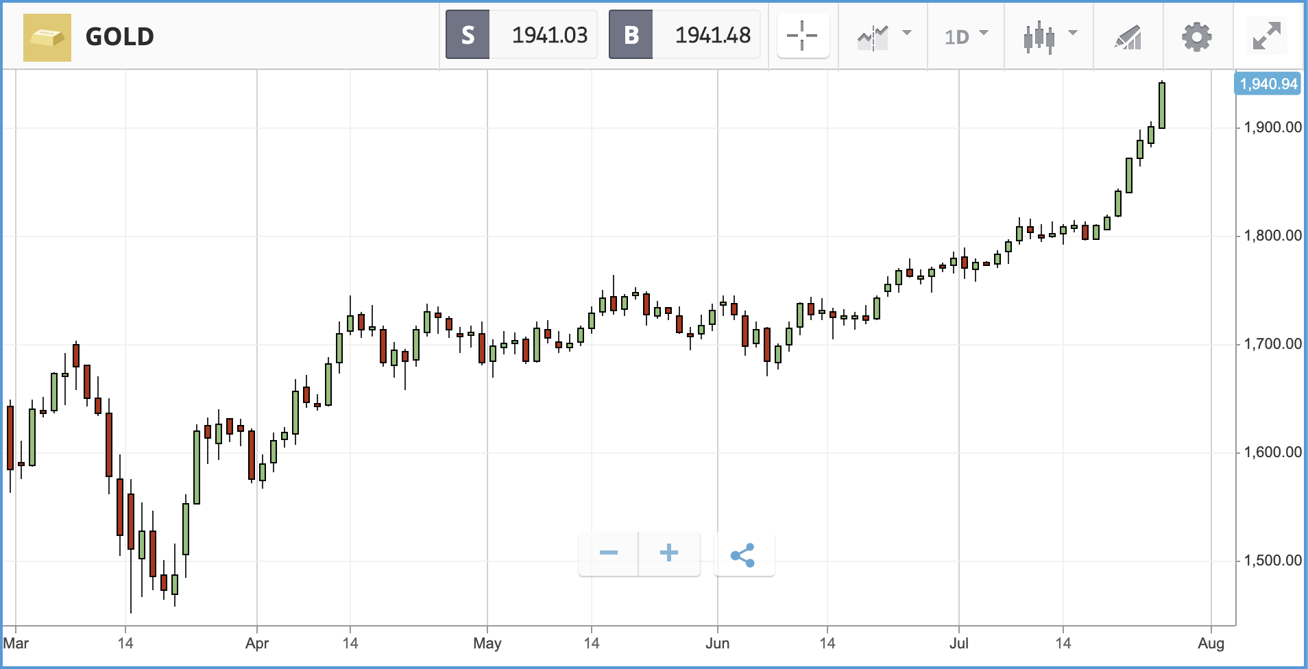Click the Jul date axis label
Image resolution: width=1308 pixels, height=669 pixels.
959,644
